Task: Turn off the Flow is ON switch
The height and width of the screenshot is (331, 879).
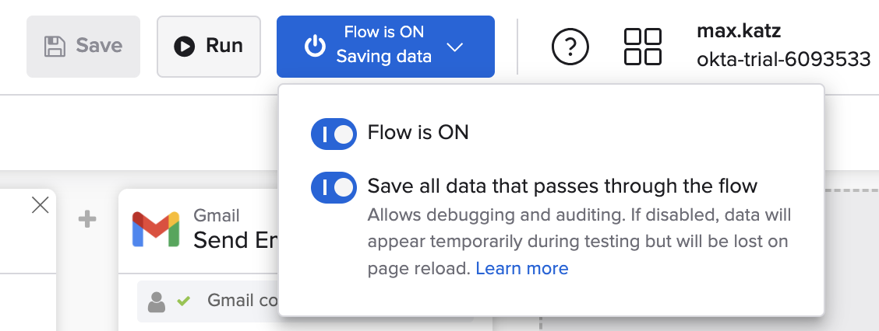Action: [x=334, y=134]
